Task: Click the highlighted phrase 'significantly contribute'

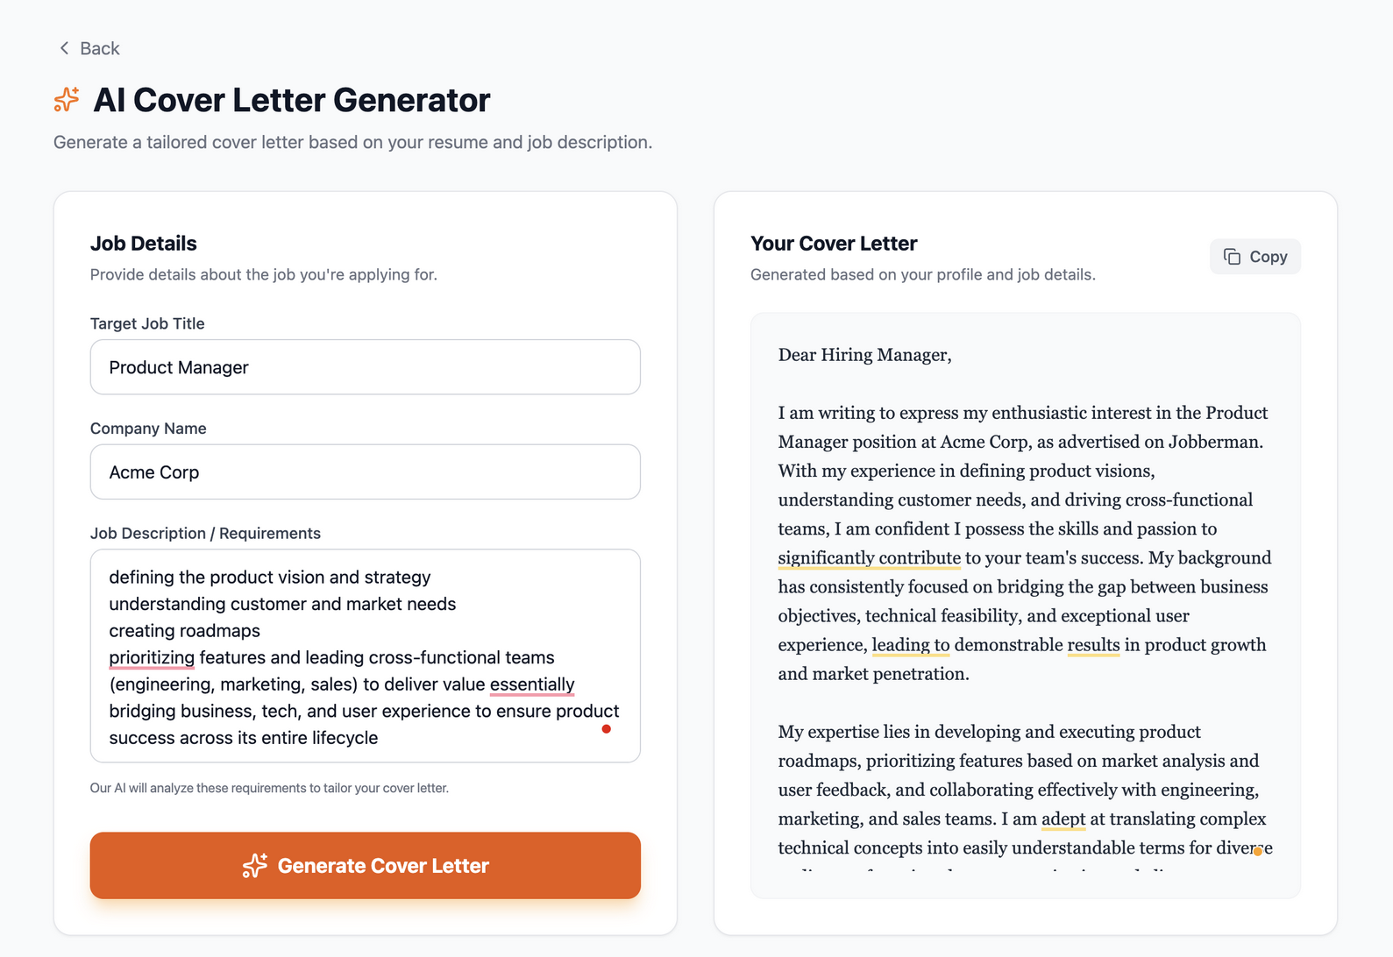Action: tap(868, 557)
